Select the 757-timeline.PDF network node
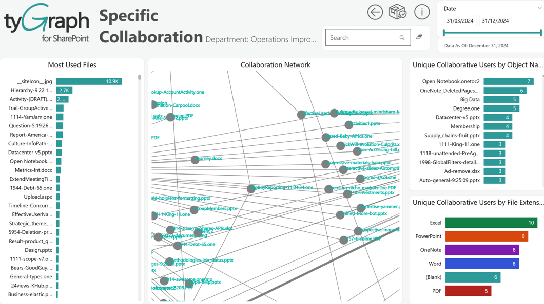544x304 pixels. 343,240
